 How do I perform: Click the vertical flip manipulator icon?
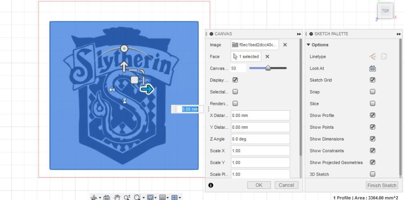click(125, 101)
